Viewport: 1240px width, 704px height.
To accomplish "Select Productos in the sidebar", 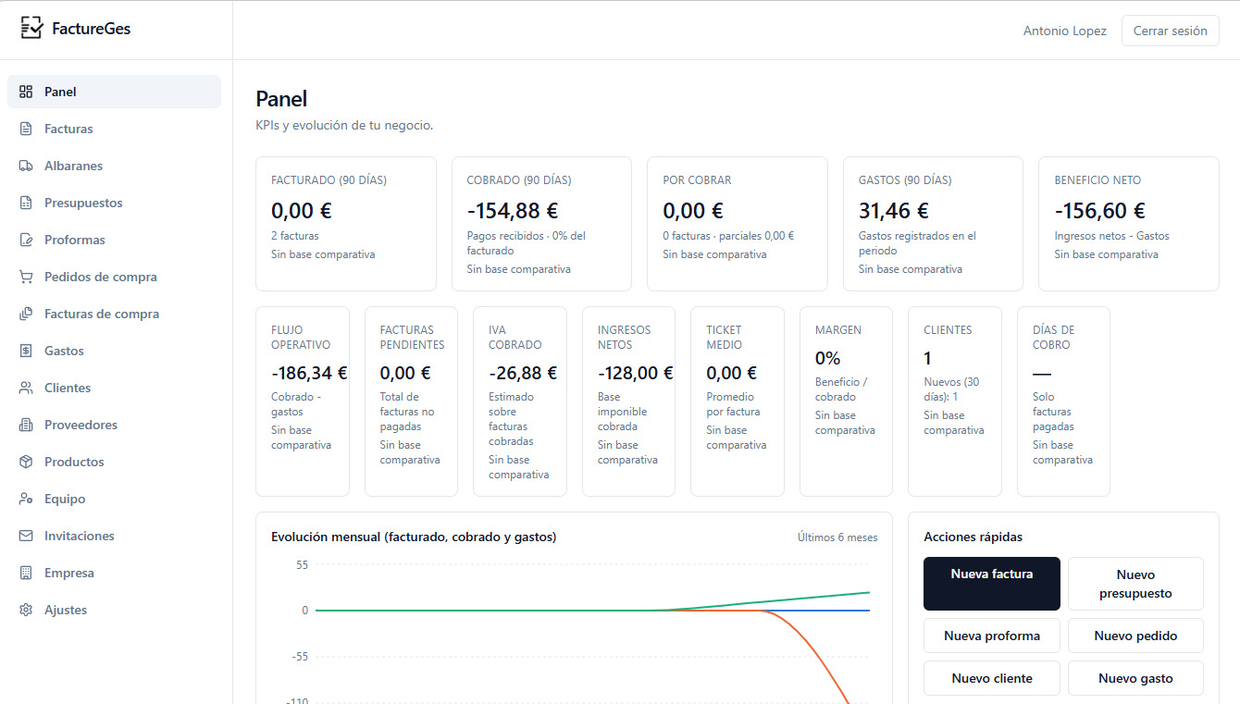I will click(114, 462).
